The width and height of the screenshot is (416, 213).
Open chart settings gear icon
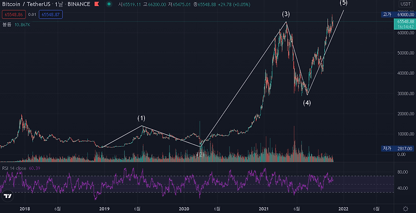(x=405, y=209)
